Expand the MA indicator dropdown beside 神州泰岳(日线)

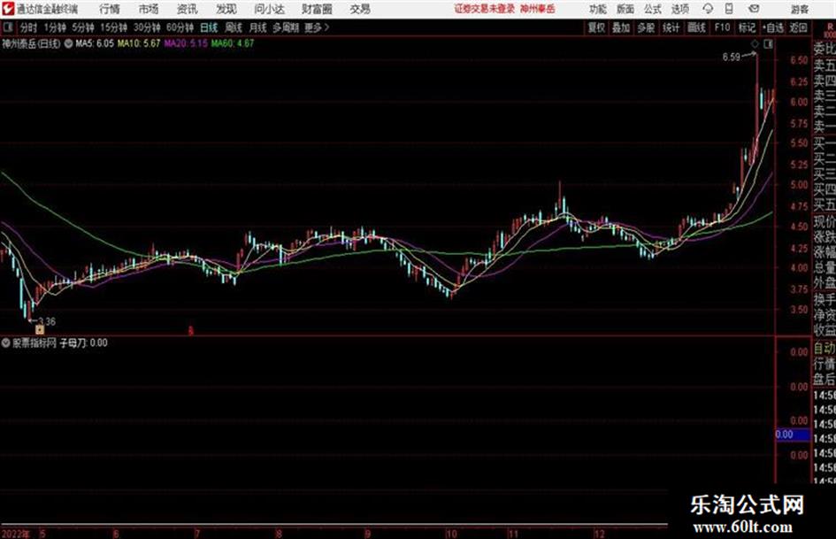click(x=68, y=43)
